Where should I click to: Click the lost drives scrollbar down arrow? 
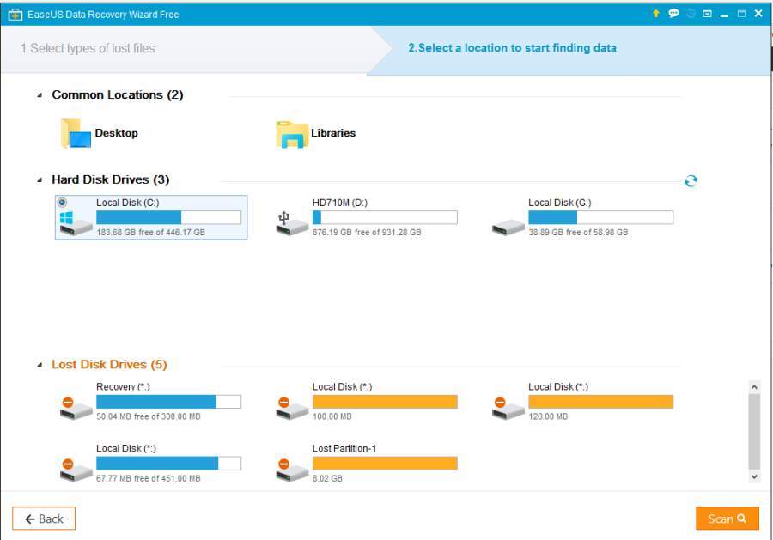coord(754,476)
